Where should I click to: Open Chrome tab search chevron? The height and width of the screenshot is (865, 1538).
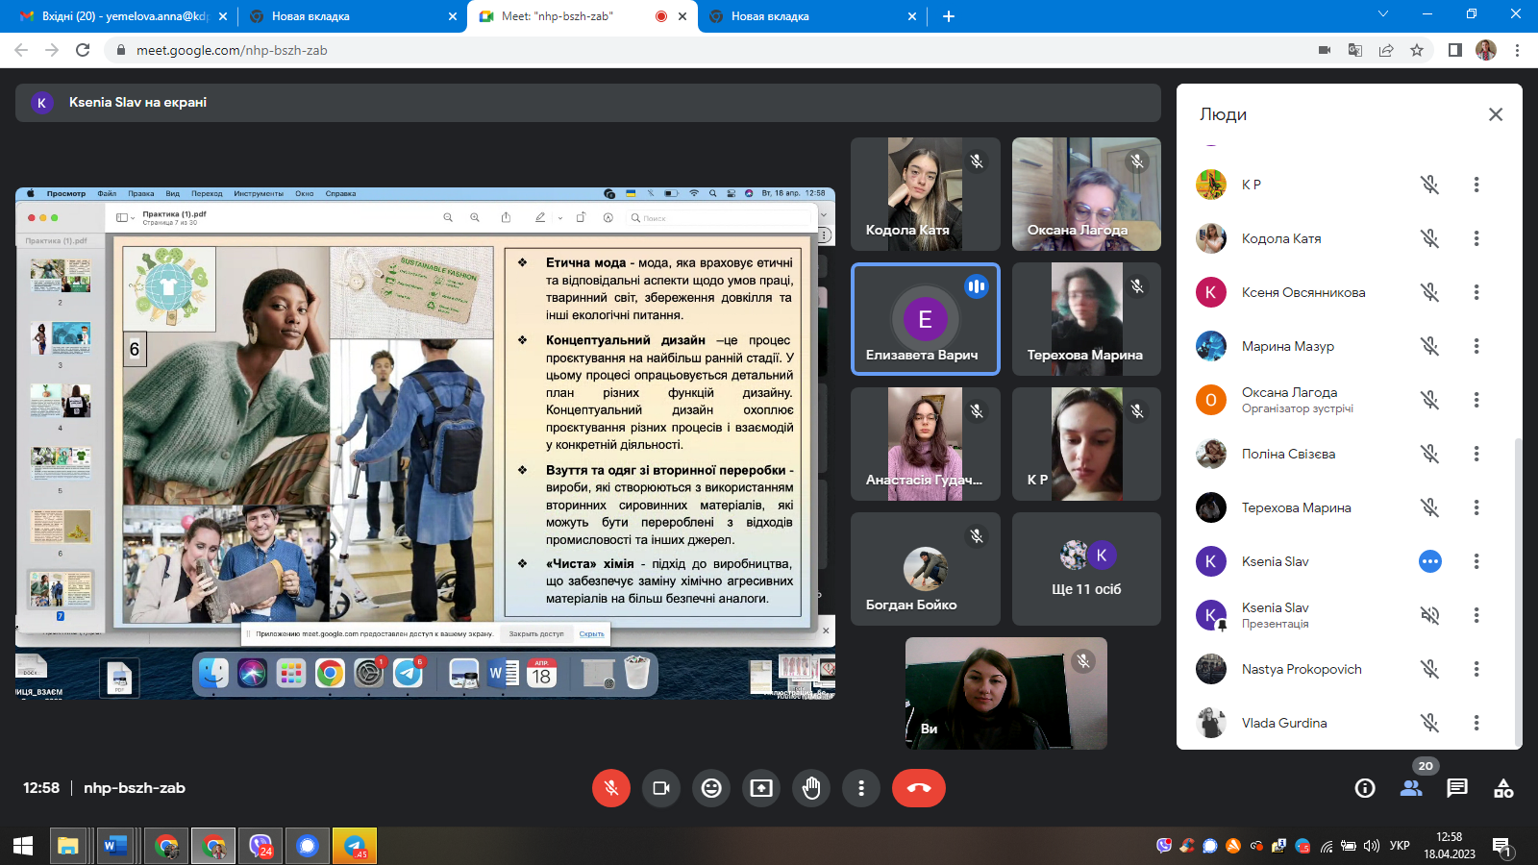pyautogui.click(x=1383, y=14)
